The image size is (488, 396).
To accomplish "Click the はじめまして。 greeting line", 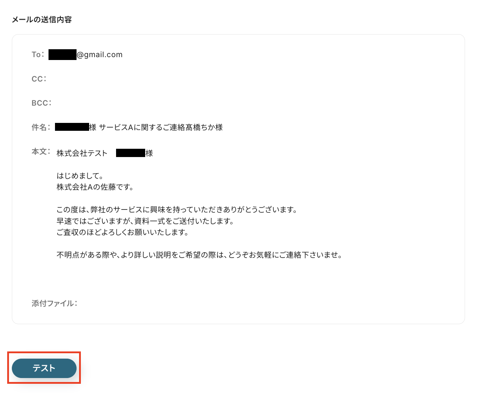I will pos(80,176).
